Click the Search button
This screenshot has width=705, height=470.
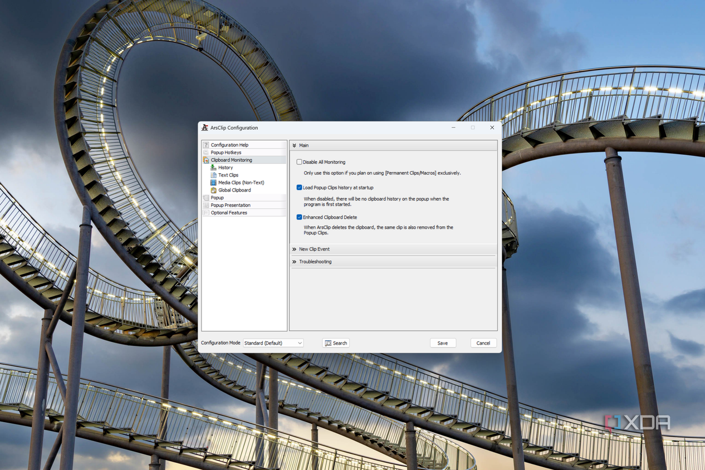point(336,343)
